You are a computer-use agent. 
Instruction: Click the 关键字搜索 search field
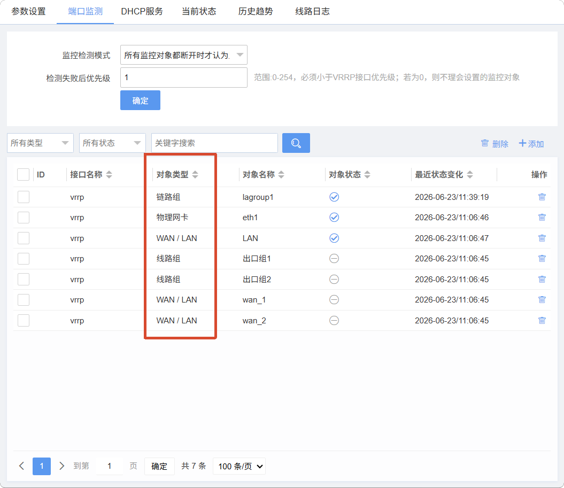[214, 143]
